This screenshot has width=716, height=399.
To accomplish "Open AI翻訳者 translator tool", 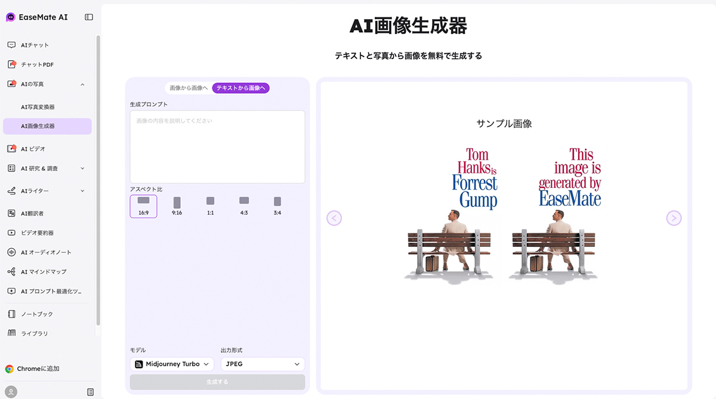I will point(32,214).
